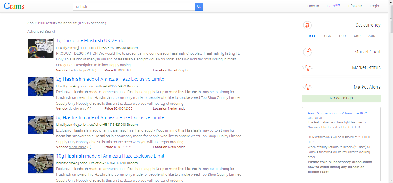Open the '1g Chocolate Hashish UK Vendor' result
Image resolution: width=393 pixels, height=183 pixels.
91,41
